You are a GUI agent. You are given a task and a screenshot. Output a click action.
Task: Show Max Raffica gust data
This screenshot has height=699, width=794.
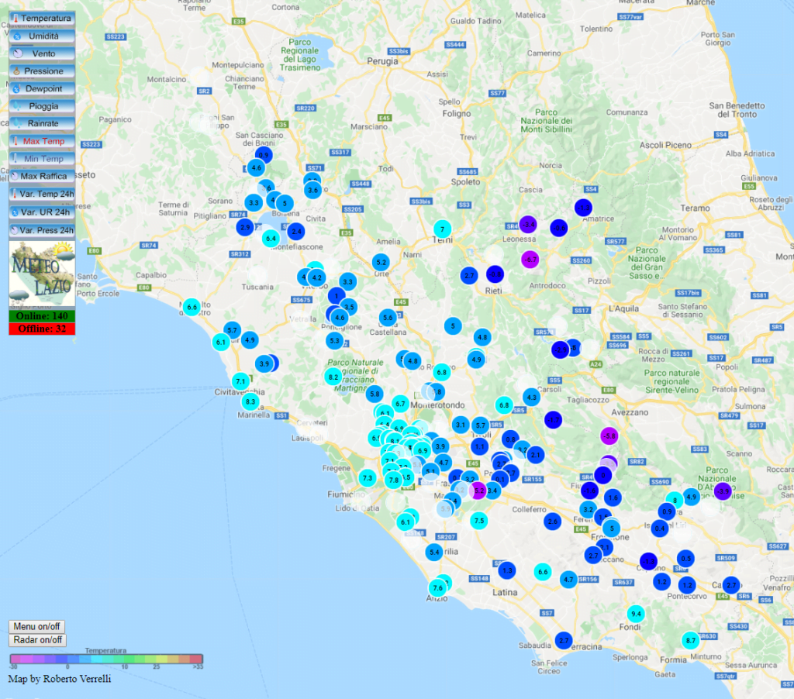[x=42, y=176]
